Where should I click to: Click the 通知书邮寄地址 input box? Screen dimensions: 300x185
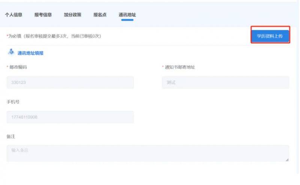click(x=225, y=83)
